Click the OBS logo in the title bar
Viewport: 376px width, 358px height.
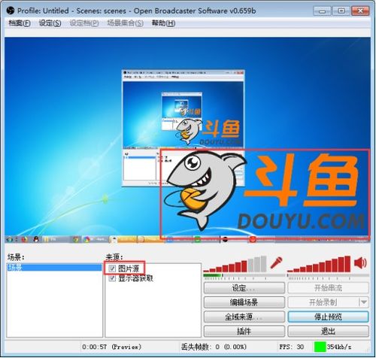point(11,11)
